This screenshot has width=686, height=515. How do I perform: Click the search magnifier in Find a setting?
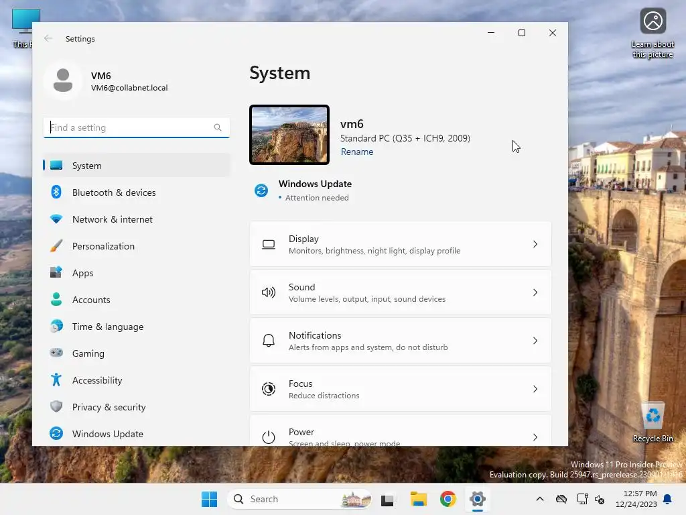218,127
